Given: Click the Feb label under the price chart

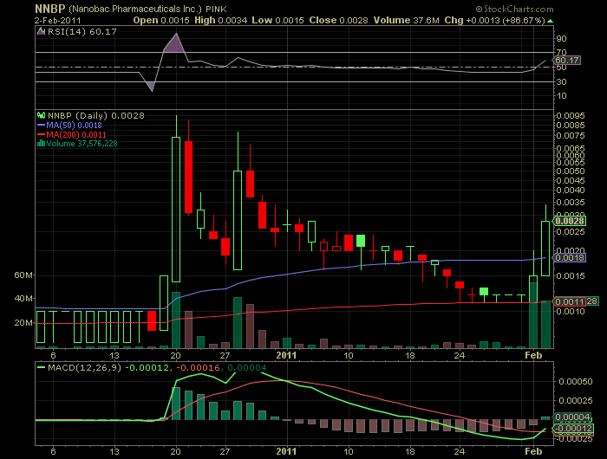Looking at the screenshot, I should pos(533,355).
